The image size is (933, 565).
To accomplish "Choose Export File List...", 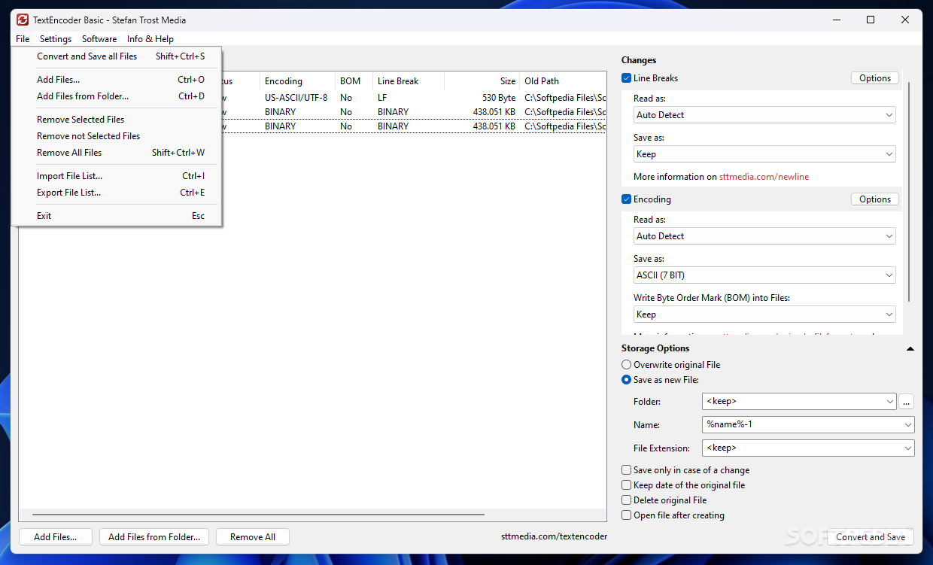I will [x=117, y=193].
